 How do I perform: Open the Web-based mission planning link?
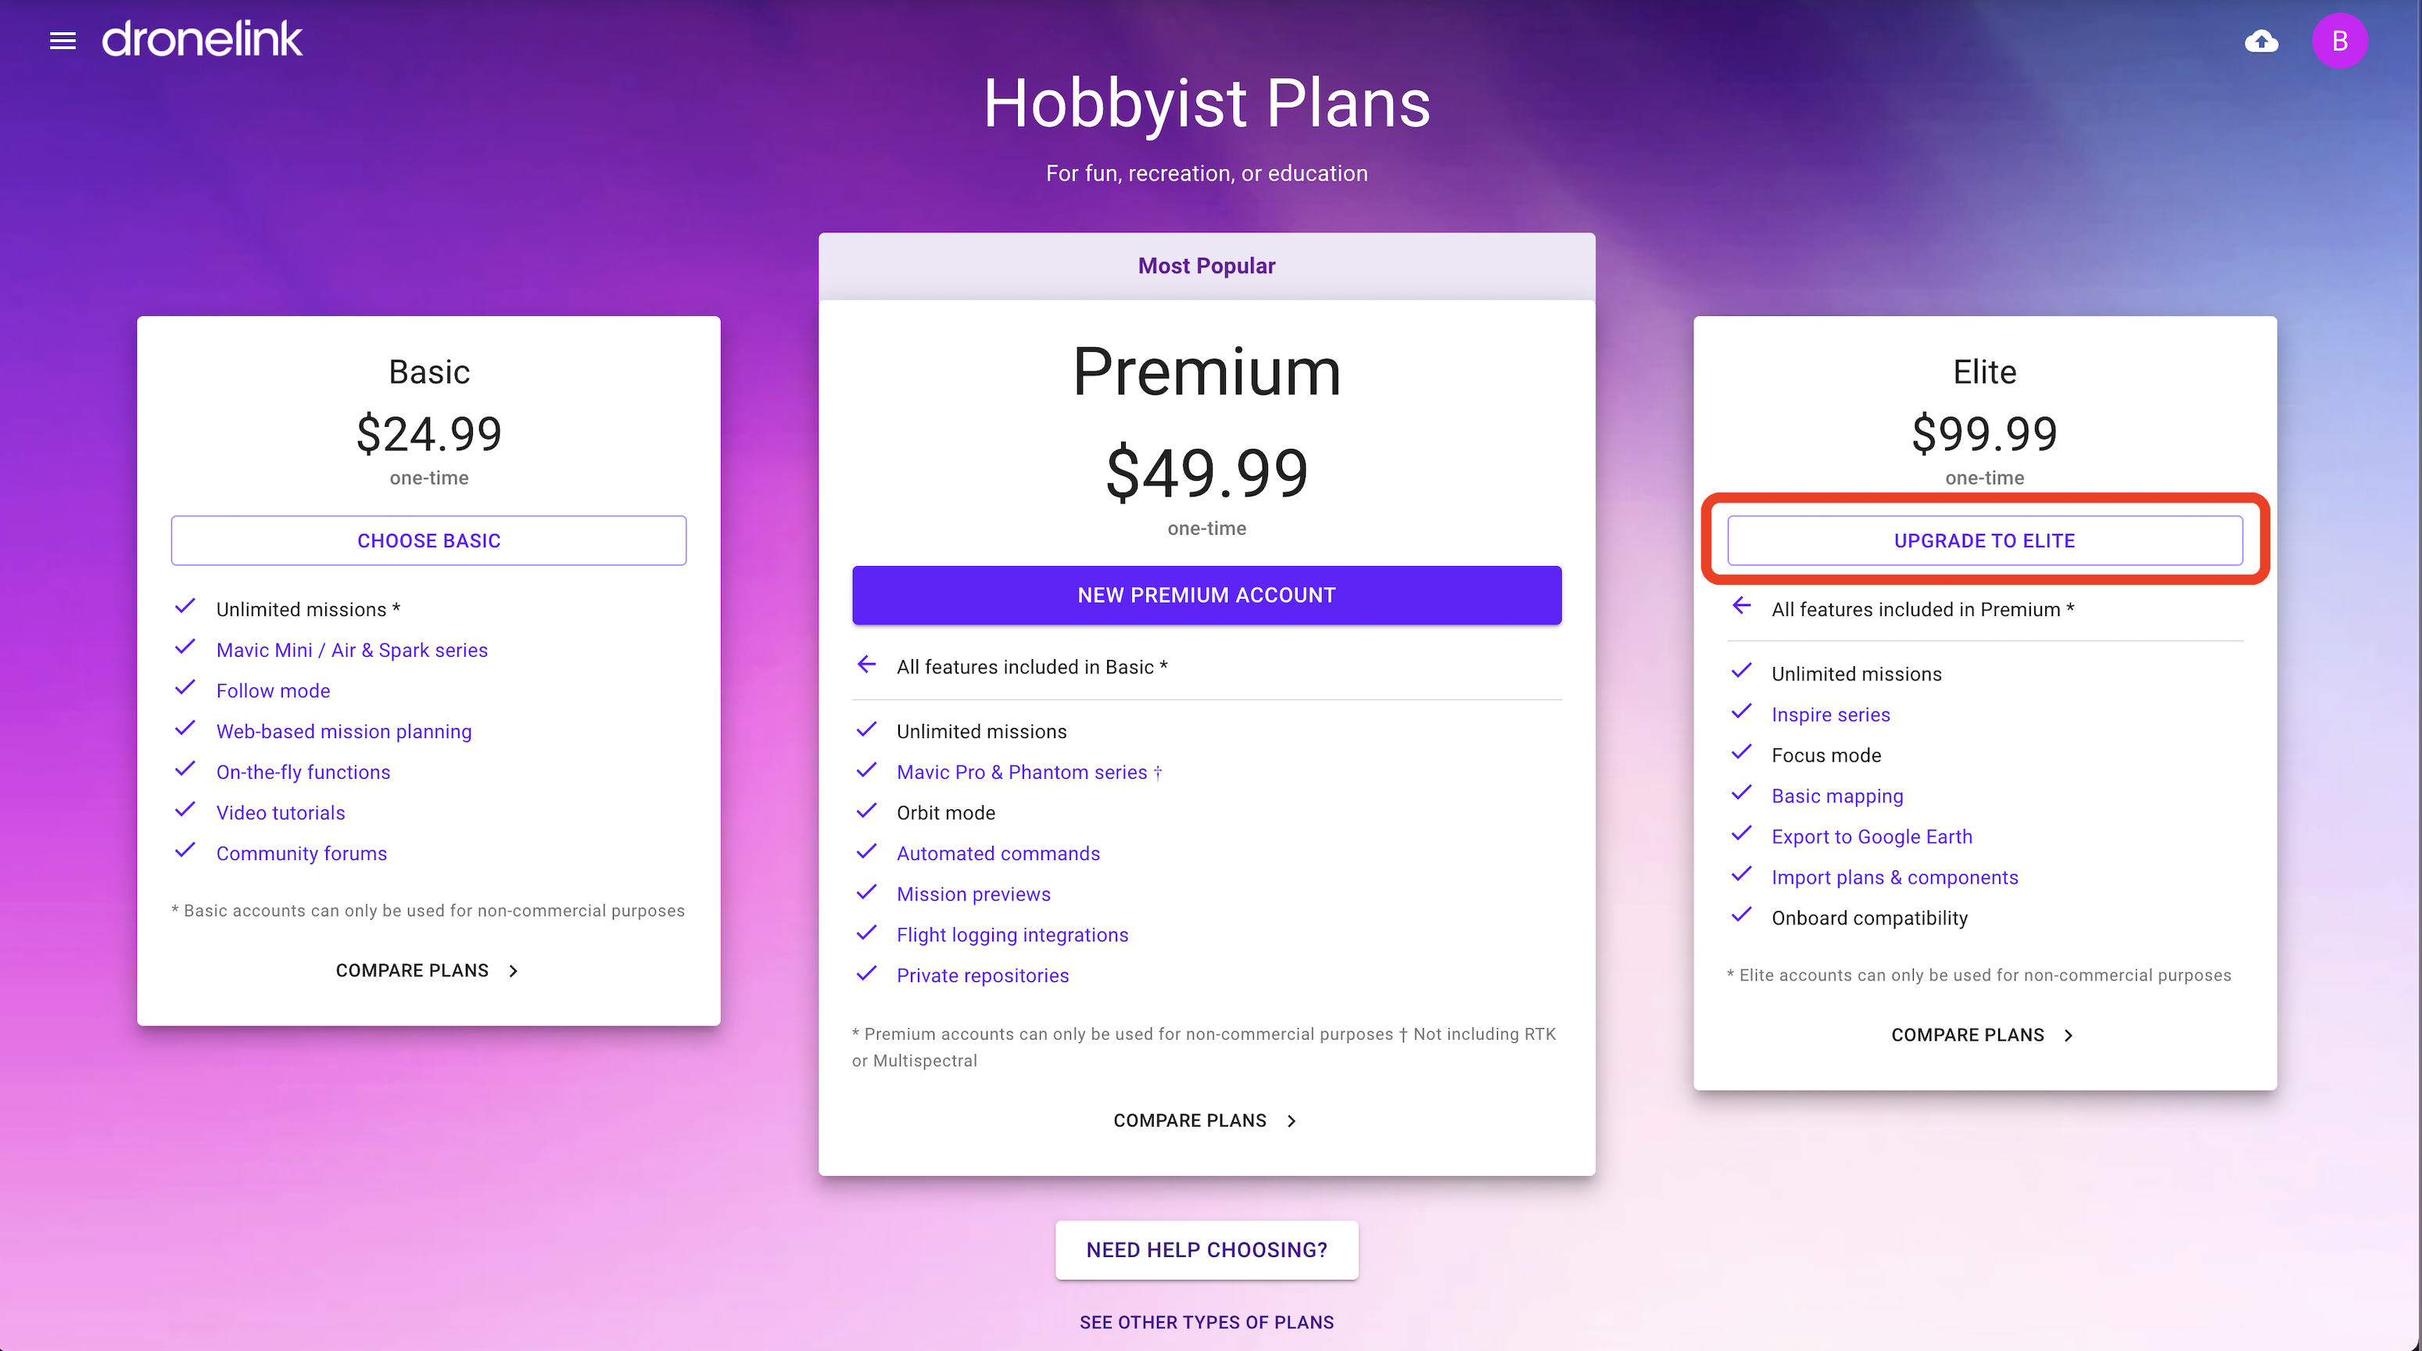(x=344, y=732)
